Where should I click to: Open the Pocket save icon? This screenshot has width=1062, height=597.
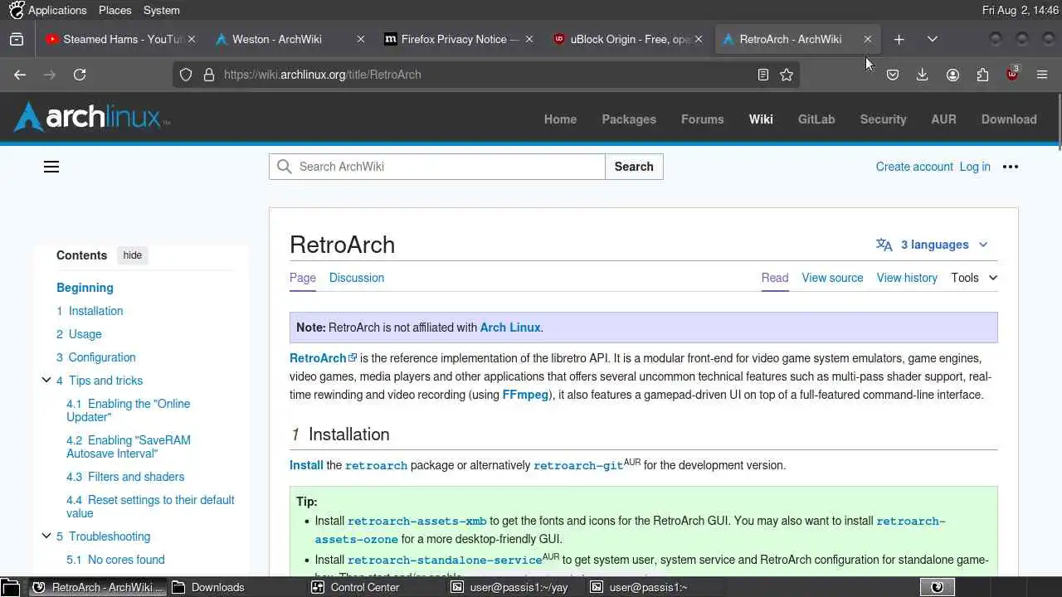tap(893, 75)
